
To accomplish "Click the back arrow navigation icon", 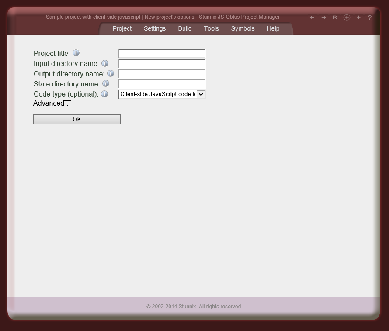I will (x=312, y=17).
